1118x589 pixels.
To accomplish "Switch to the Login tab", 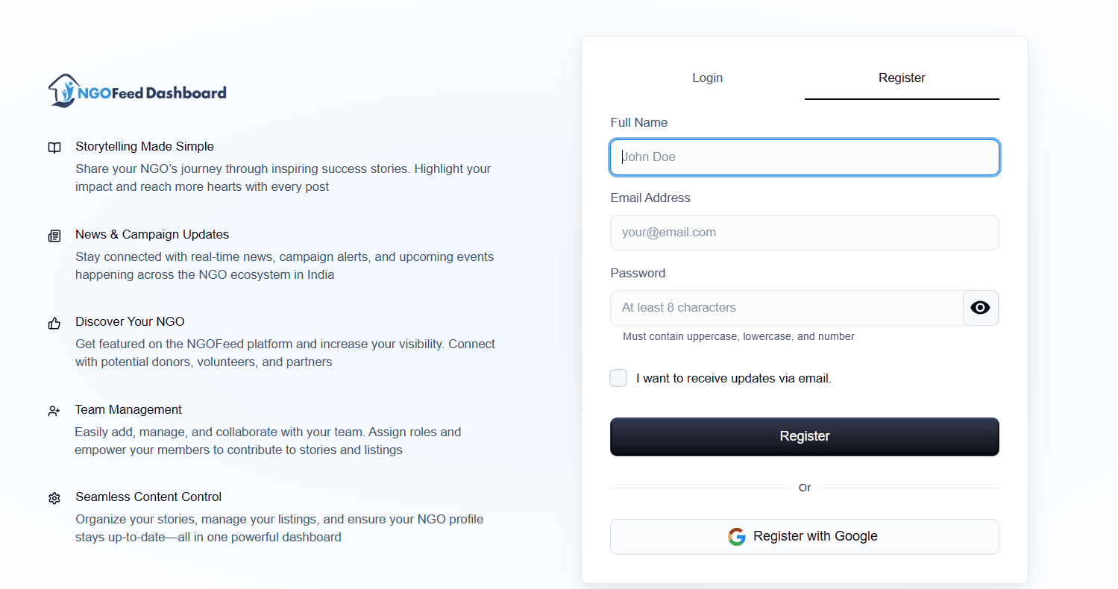I will 707,78.
